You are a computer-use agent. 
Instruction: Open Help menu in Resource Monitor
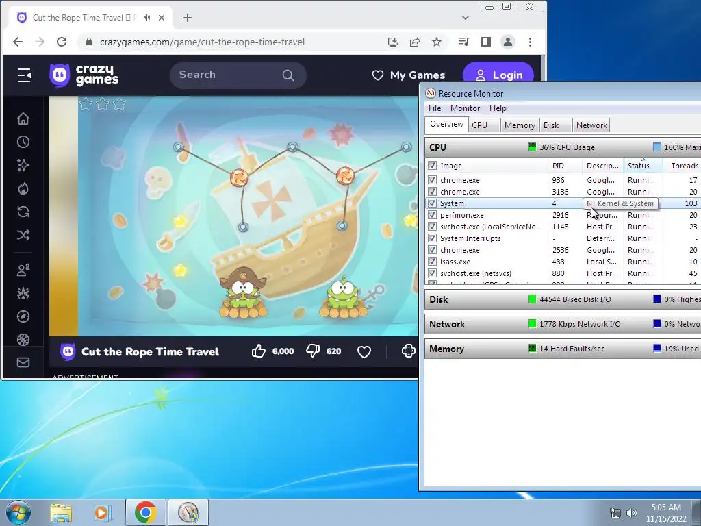click(498, 108)
